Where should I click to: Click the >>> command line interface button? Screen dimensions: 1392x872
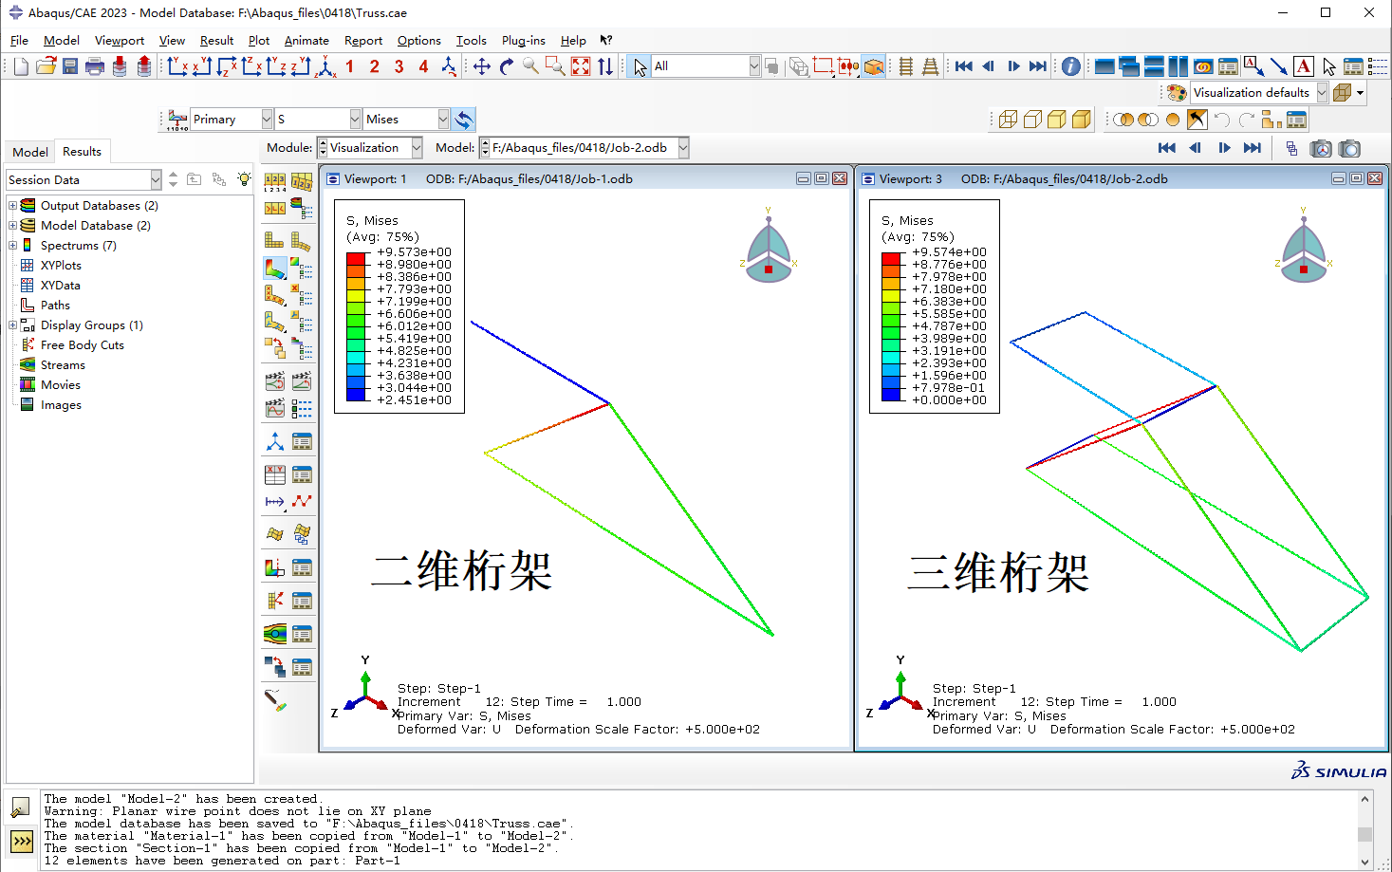(21, 841)
